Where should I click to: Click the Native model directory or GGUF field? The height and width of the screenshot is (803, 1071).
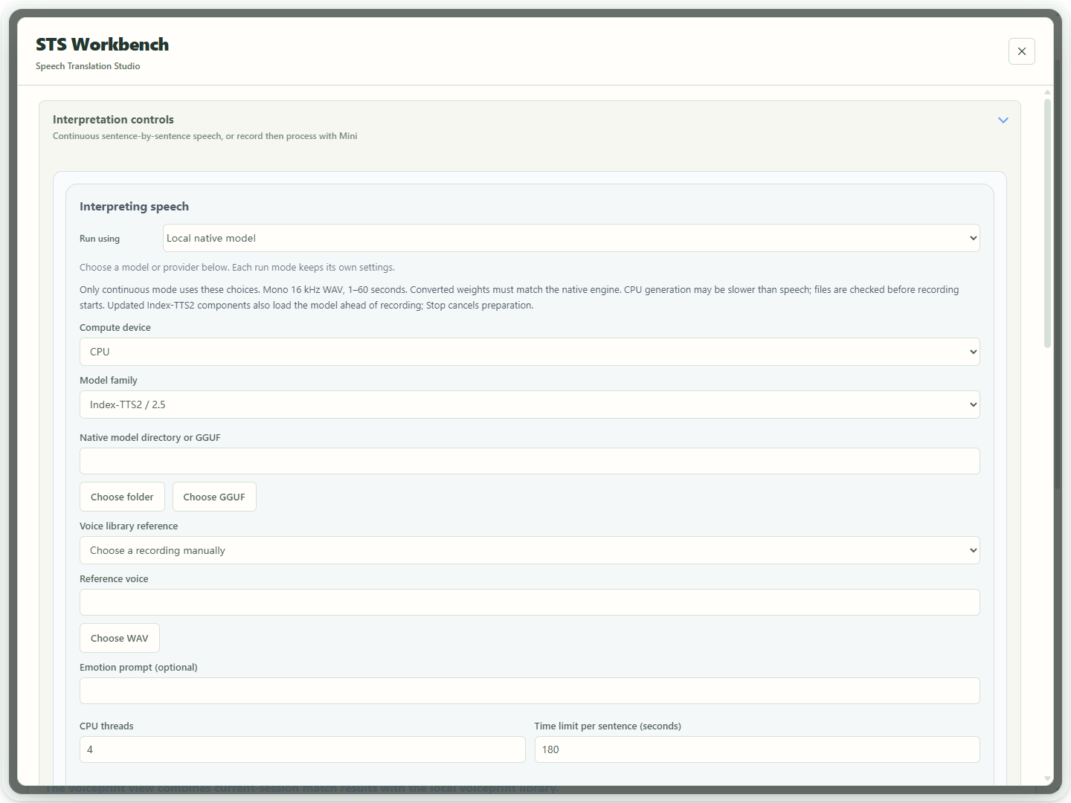coord(530,461)
